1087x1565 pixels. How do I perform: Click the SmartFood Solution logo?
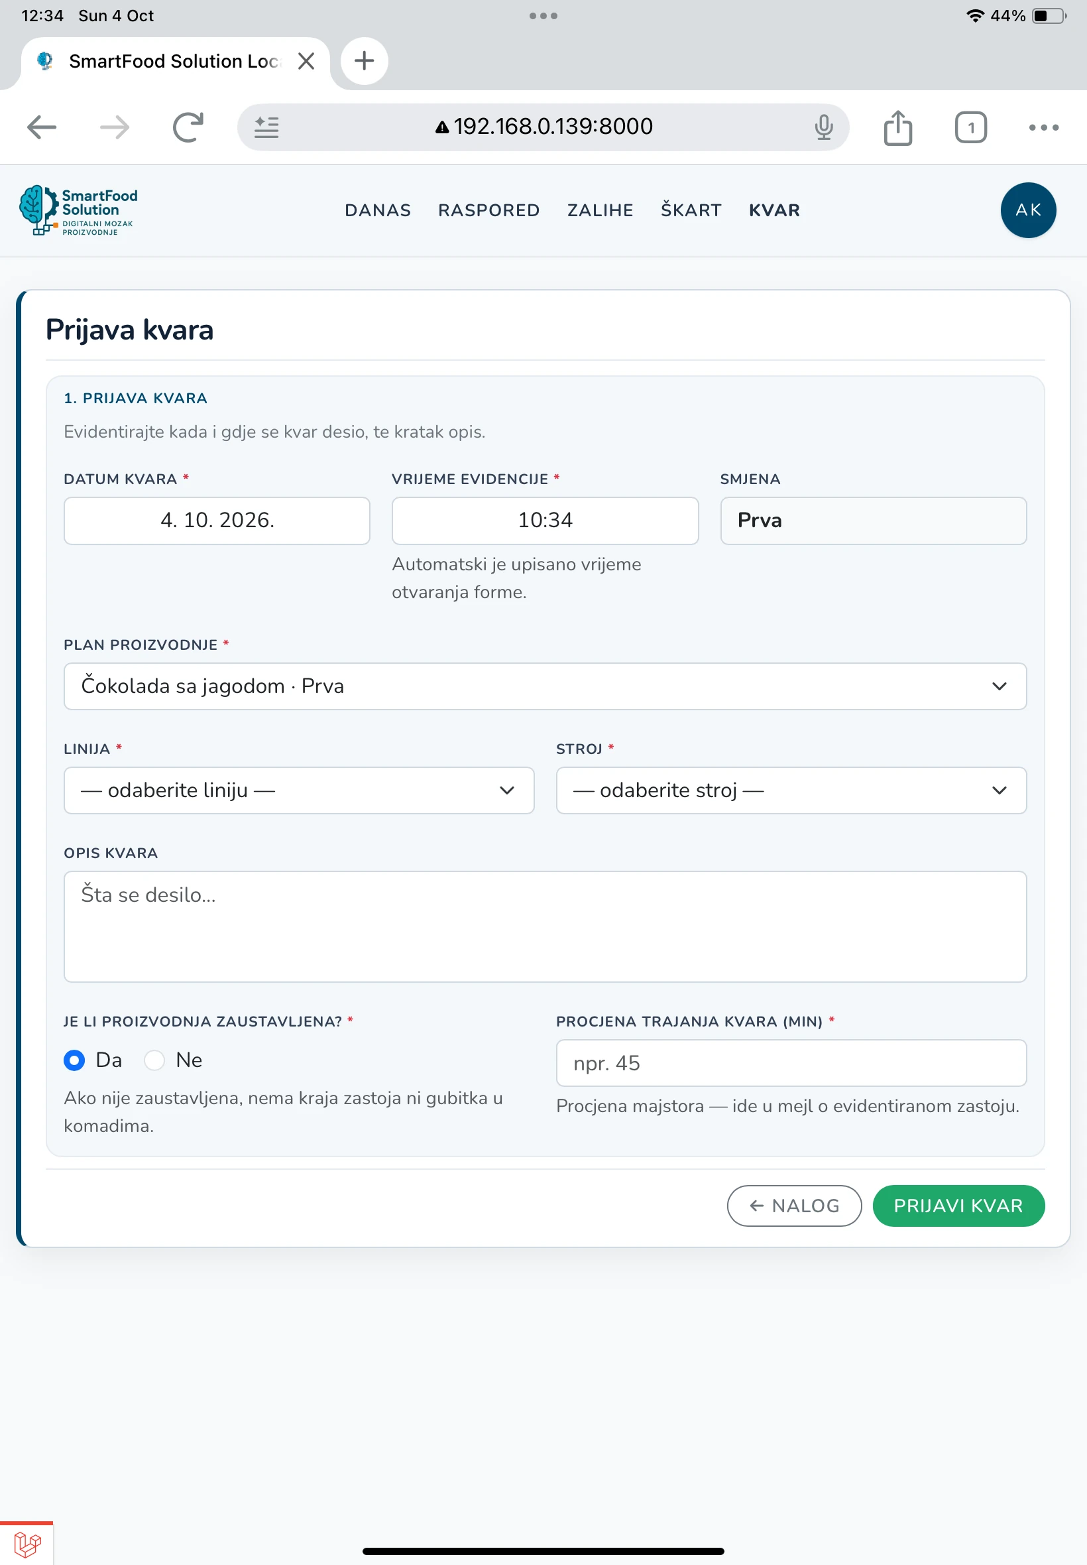tap(78, 210)
